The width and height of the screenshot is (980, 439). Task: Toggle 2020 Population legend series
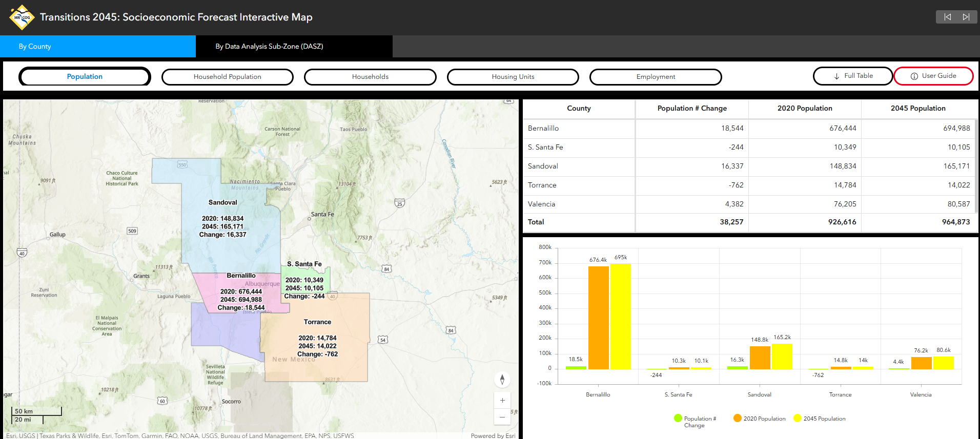point(738,419)
